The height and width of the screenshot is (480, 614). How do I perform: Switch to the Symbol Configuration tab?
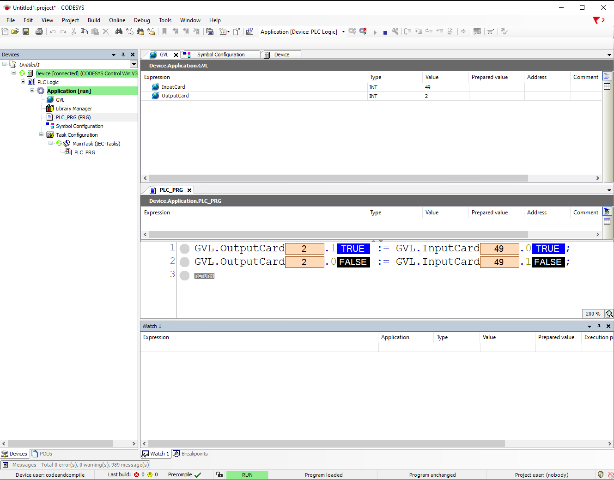coord(220,55)
